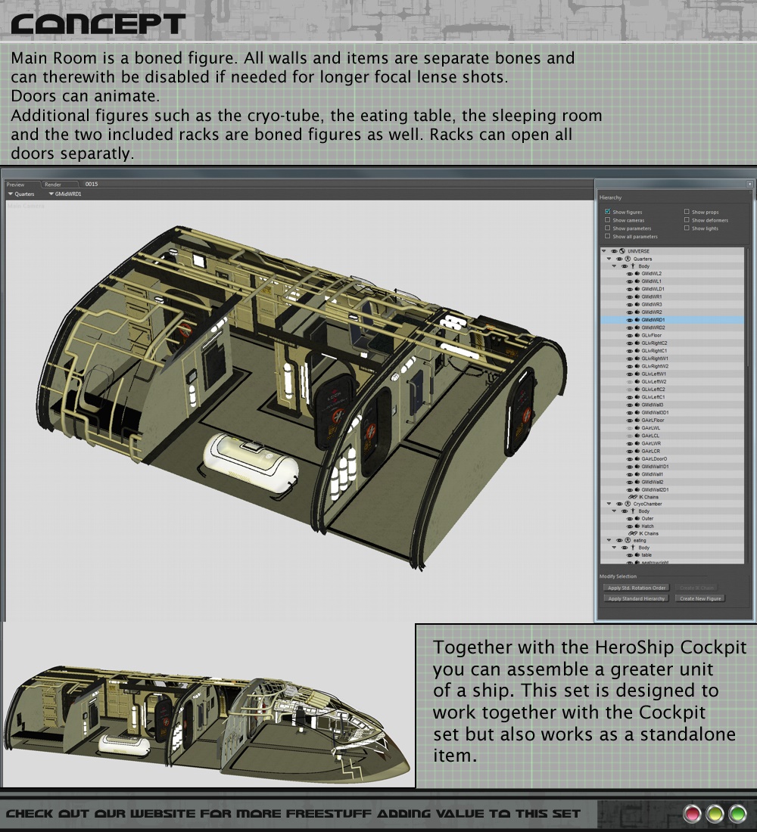The width and height of the screenshot is (757, 832).
Task: Click the bone icon beside GLivFloor
Action: [637, 335]
